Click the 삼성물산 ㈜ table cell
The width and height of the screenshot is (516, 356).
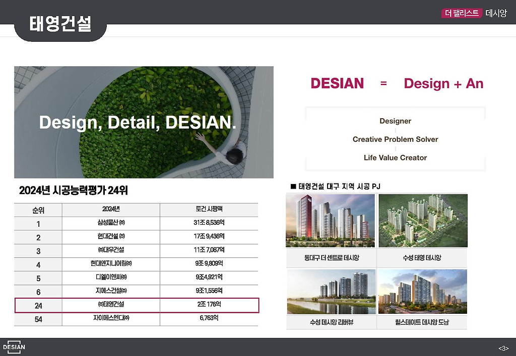[111, 223]
